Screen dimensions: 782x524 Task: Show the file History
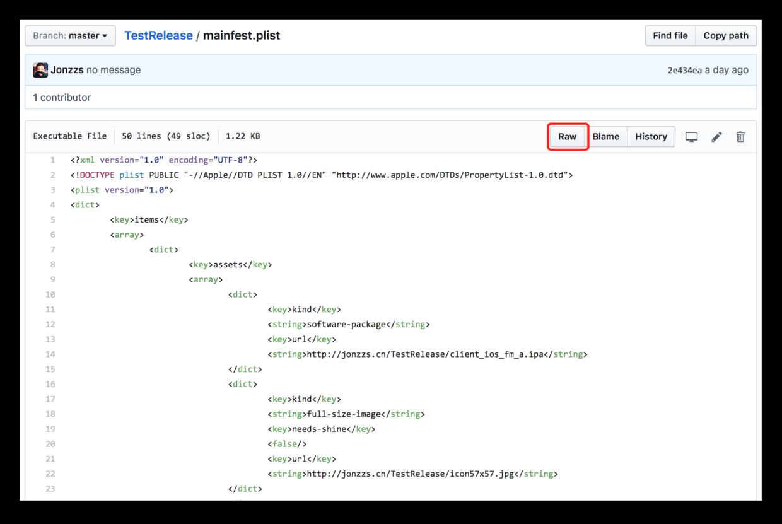click(x=651, y=137)
